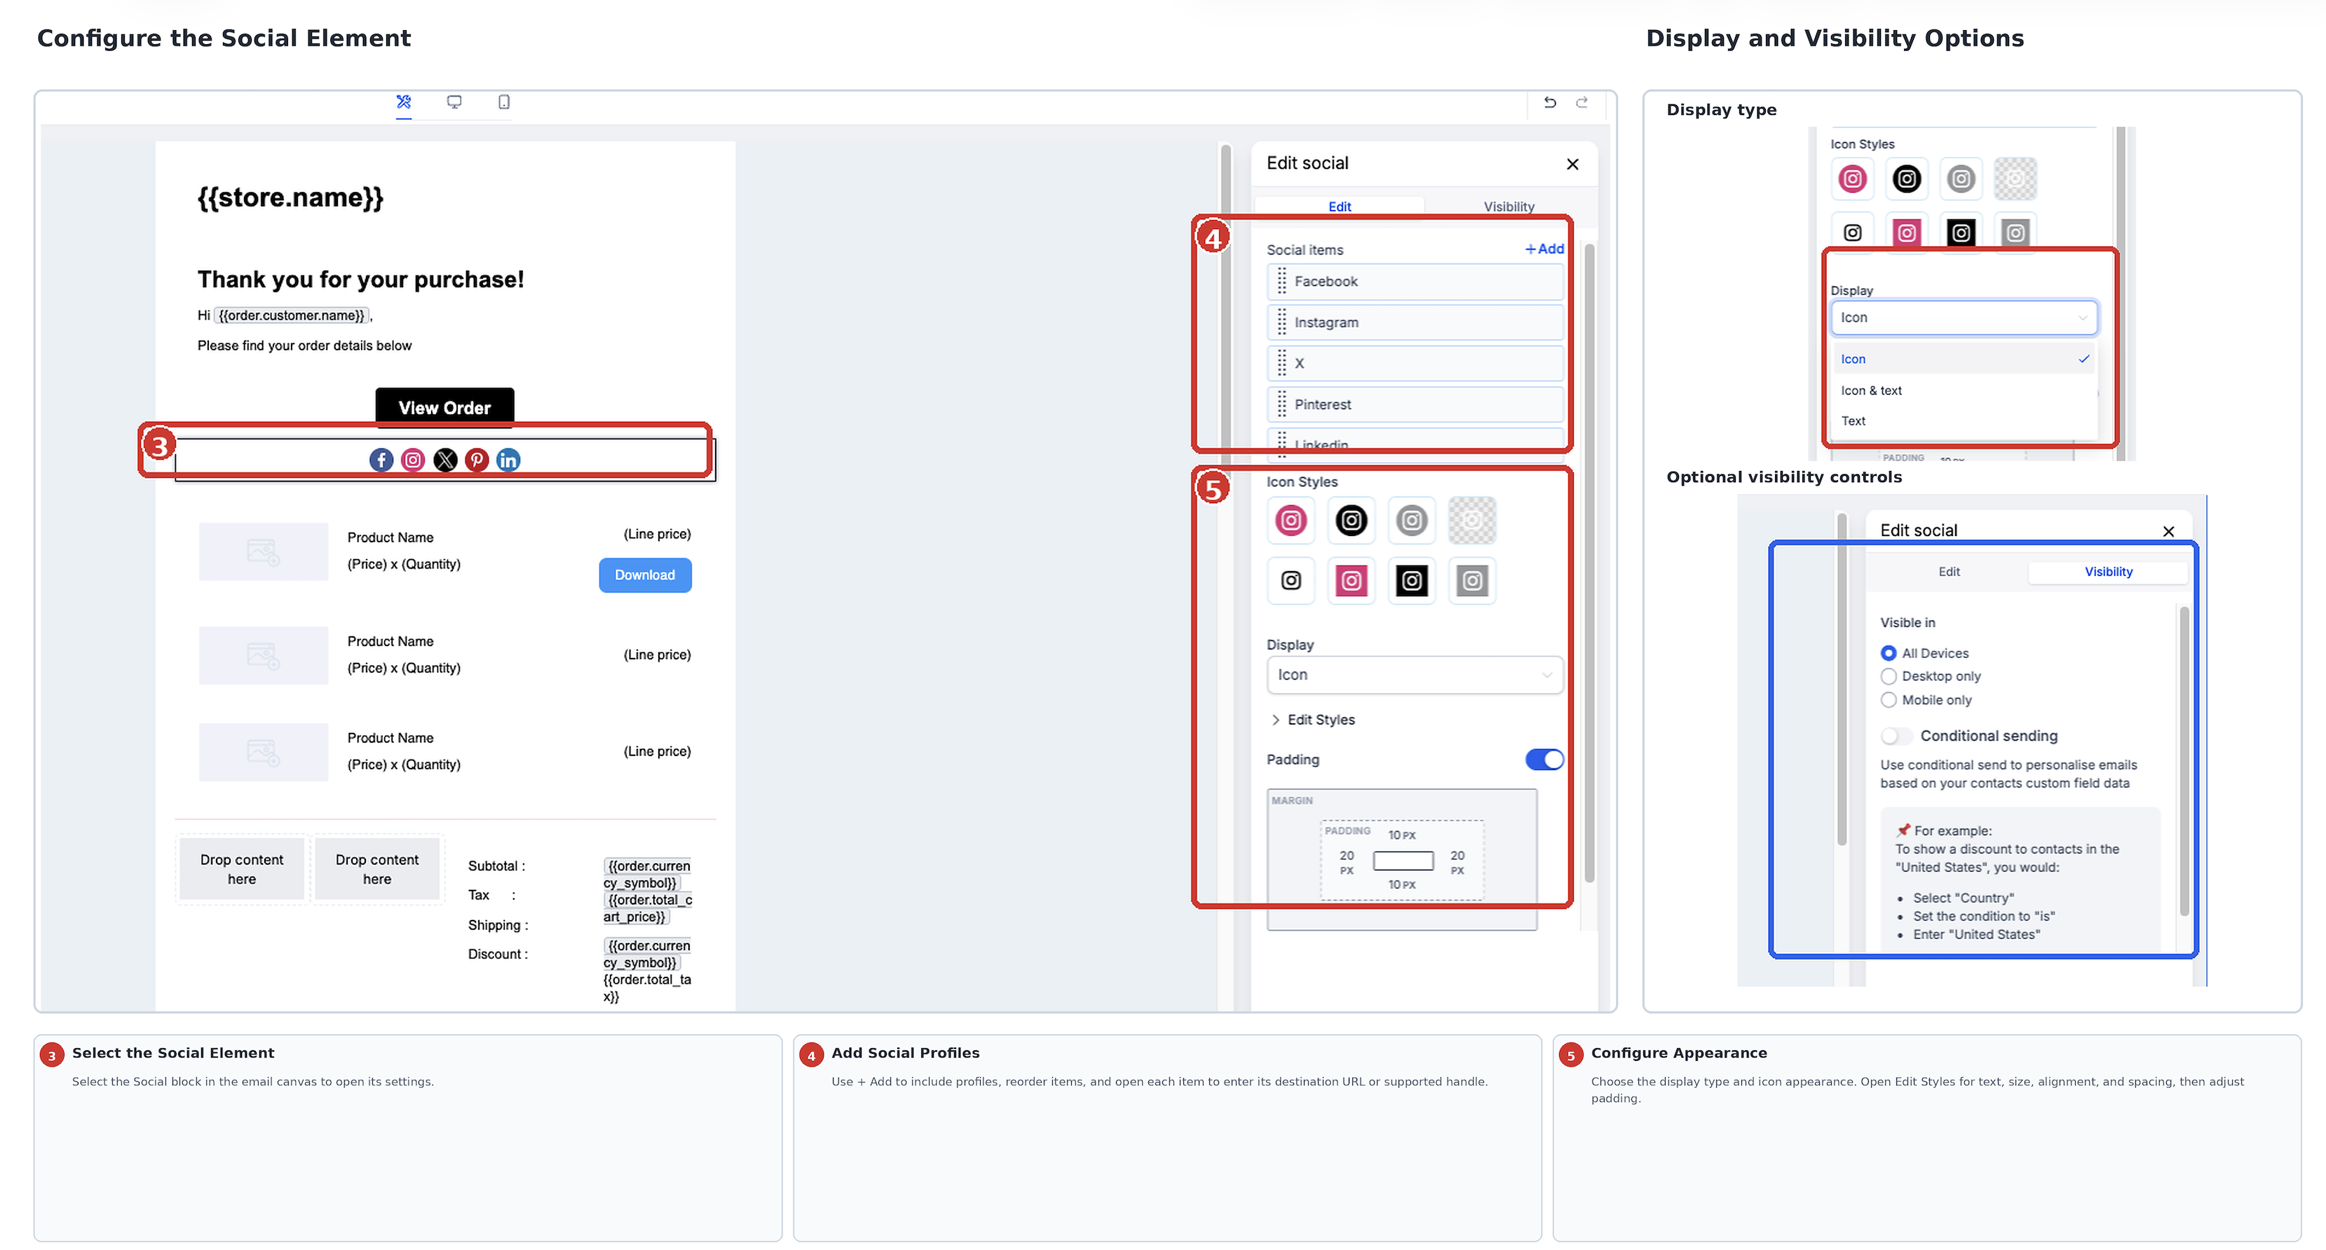The height and width of the screenshot is (1250, 2326).
Task: Choose the black circle Instagram icon style
Action: click(x=1352, y=521)
